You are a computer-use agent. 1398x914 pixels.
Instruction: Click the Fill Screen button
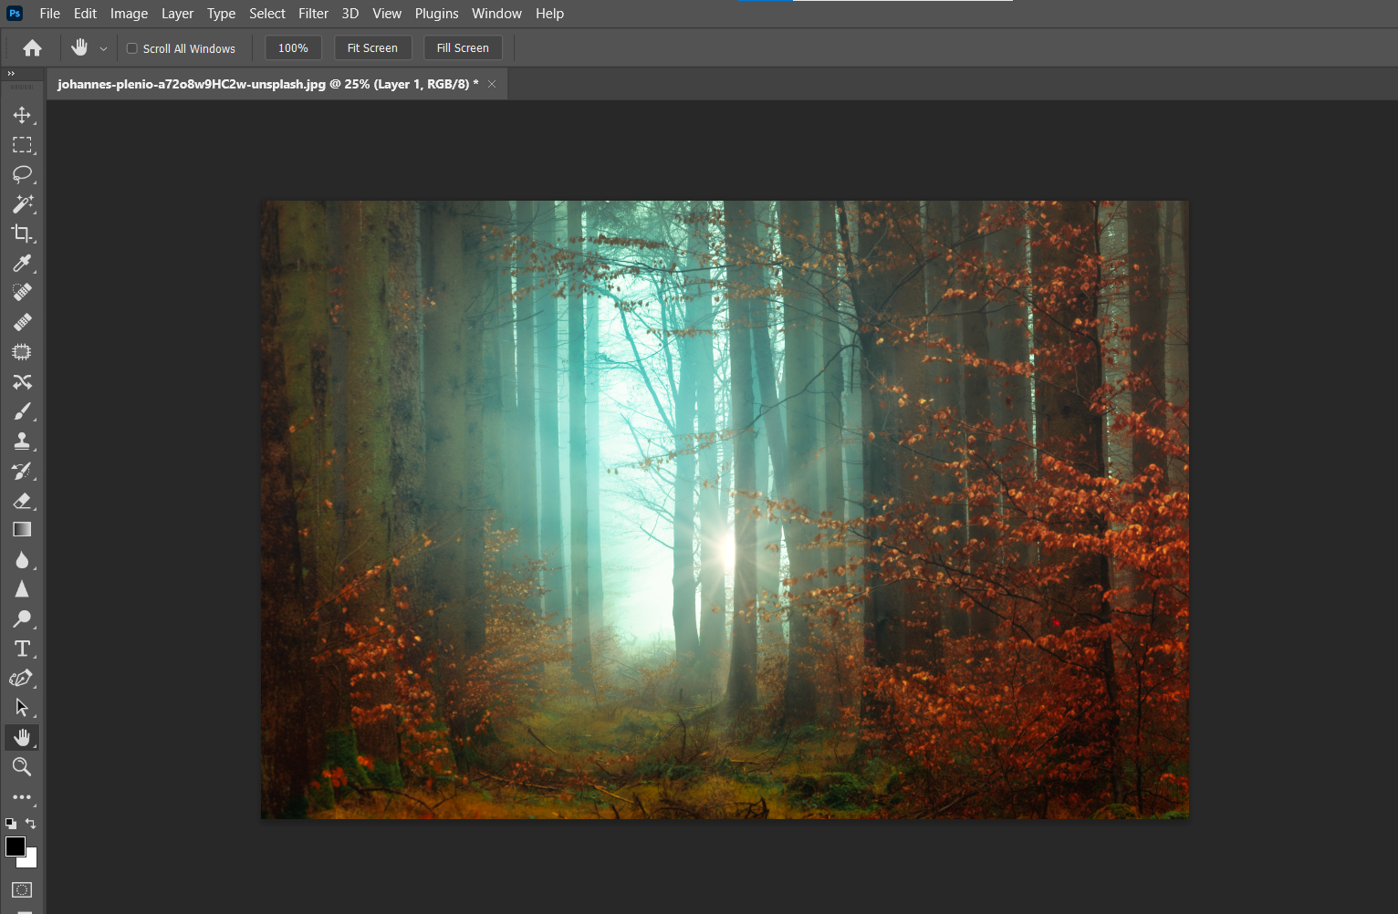pyautogui.click(x=463, y=48)
